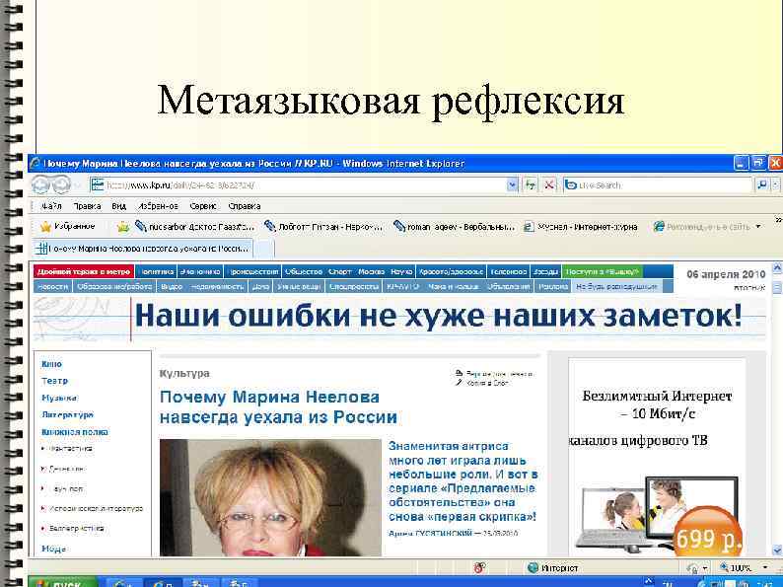783x587 pixels.
Task: Click the page icon in the address bar
Action: (98, 184)
